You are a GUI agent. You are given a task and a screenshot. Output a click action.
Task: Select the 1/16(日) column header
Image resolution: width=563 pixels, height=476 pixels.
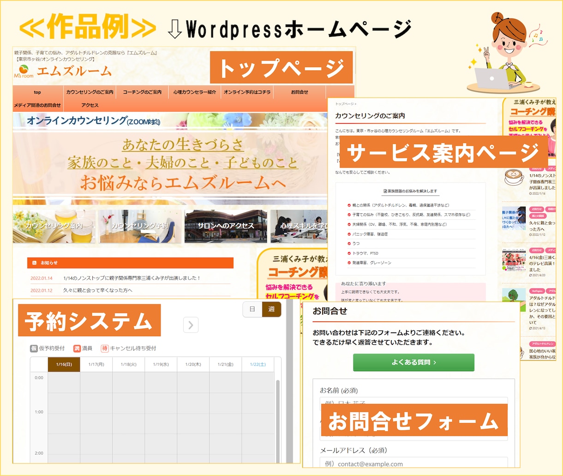(64, 364)
